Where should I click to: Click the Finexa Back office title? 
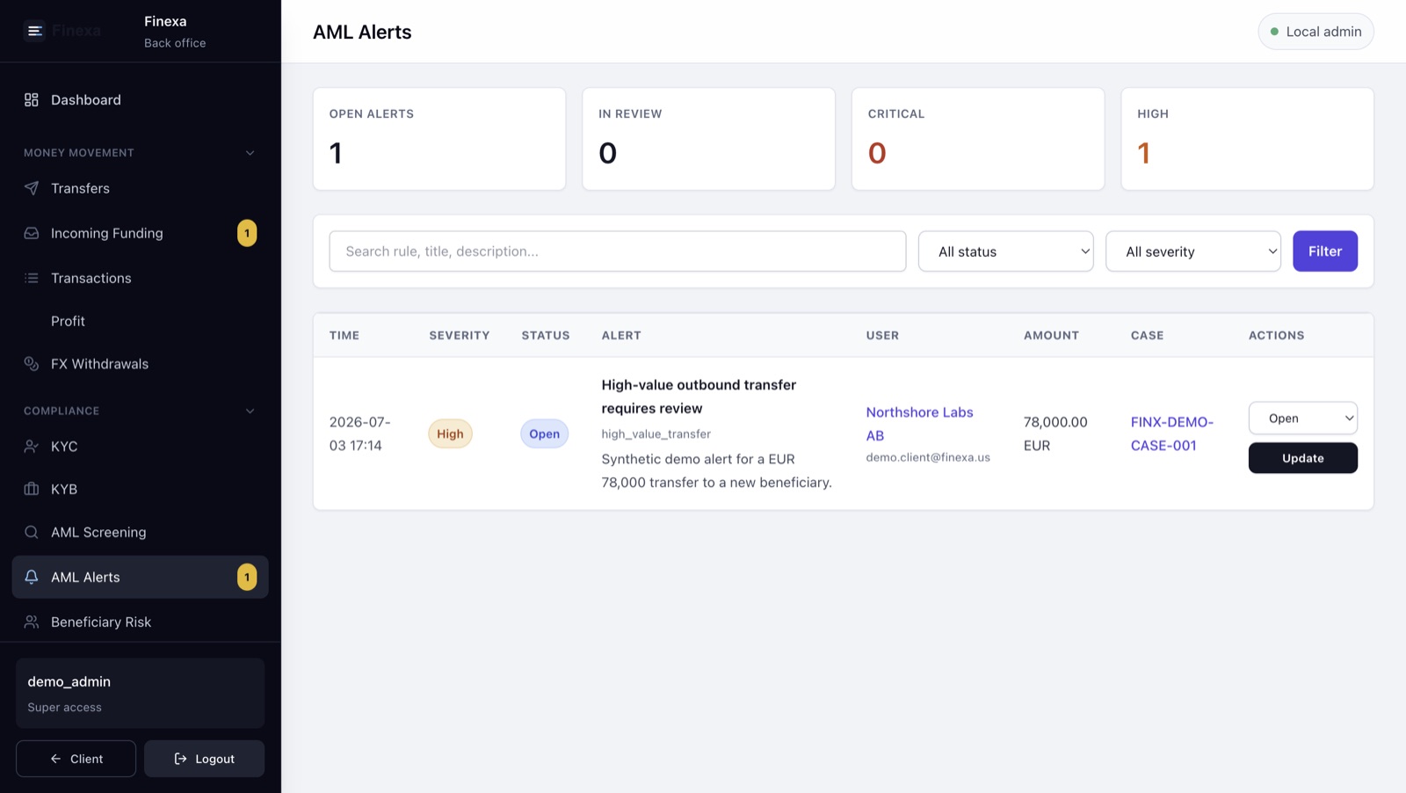tap(175, 32)
